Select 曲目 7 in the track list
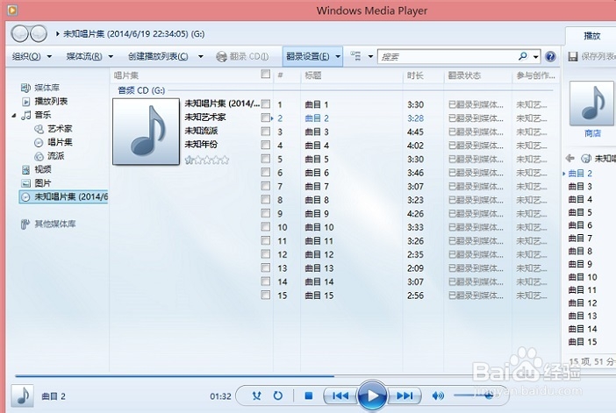The height and width of the screenshot is (413, 616). [x=317, y=187]
